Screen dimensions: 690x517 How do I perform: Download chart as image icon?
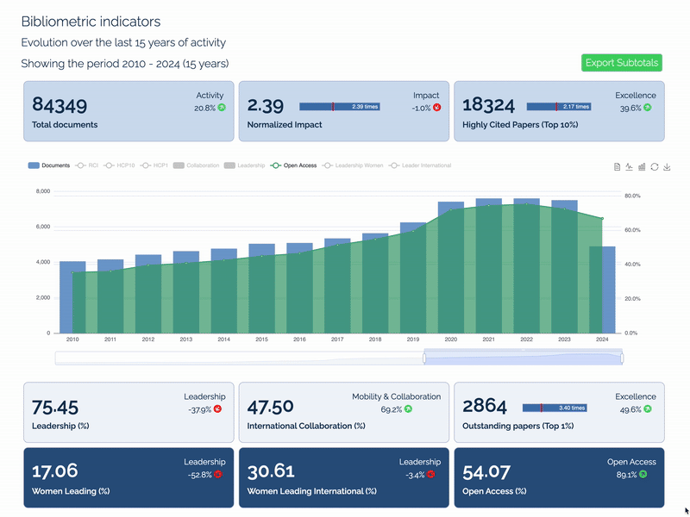667,166
